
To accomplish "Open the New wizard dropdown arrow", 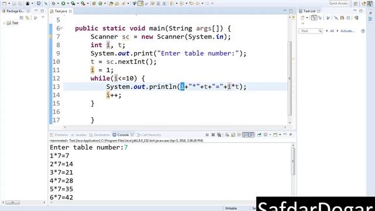I will [x=9, y=4].
